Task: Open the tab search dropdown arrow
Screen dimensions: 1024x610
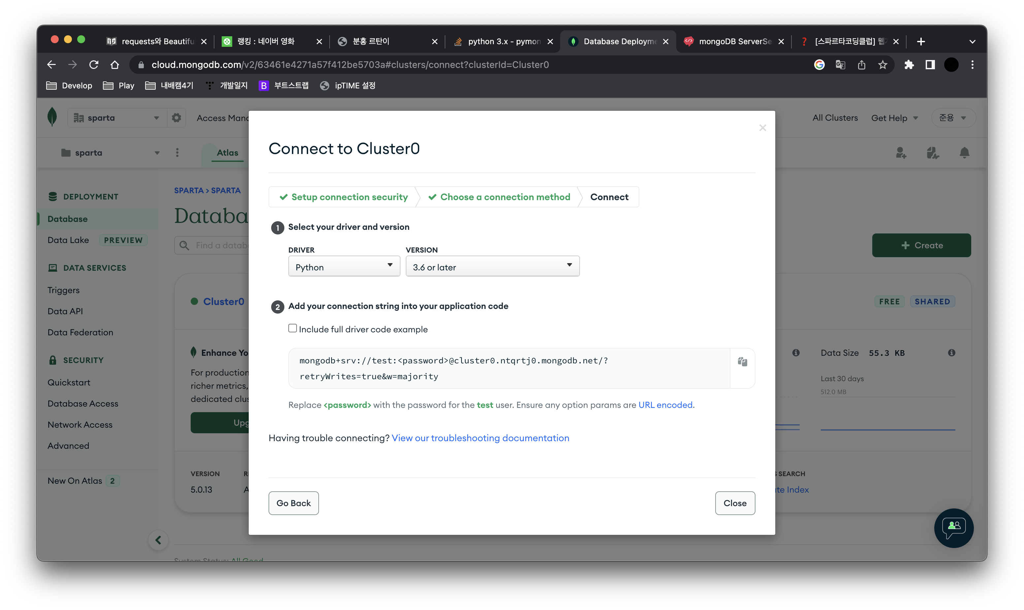Action: click(x=972, y=42)
